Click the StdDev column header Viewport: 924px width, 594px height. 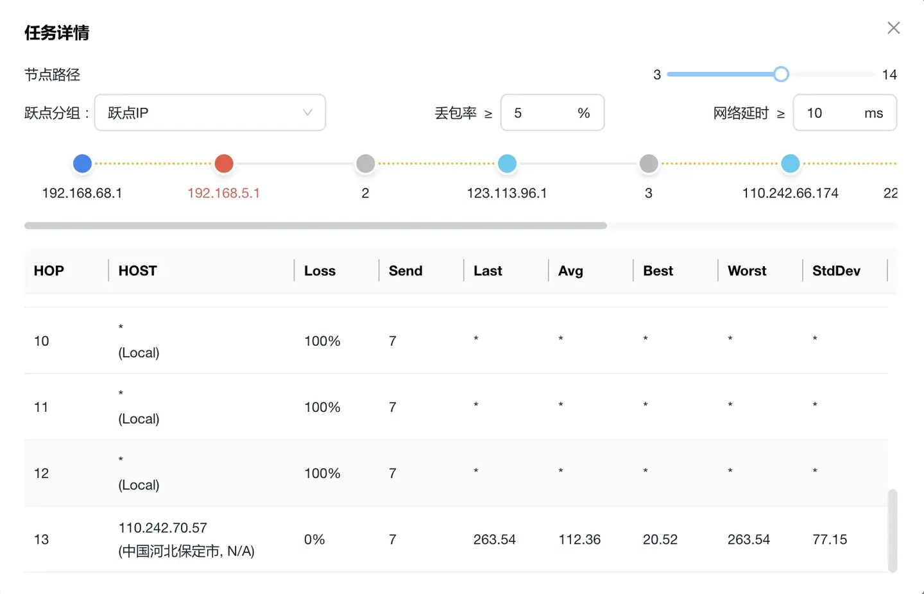point(835,271)
